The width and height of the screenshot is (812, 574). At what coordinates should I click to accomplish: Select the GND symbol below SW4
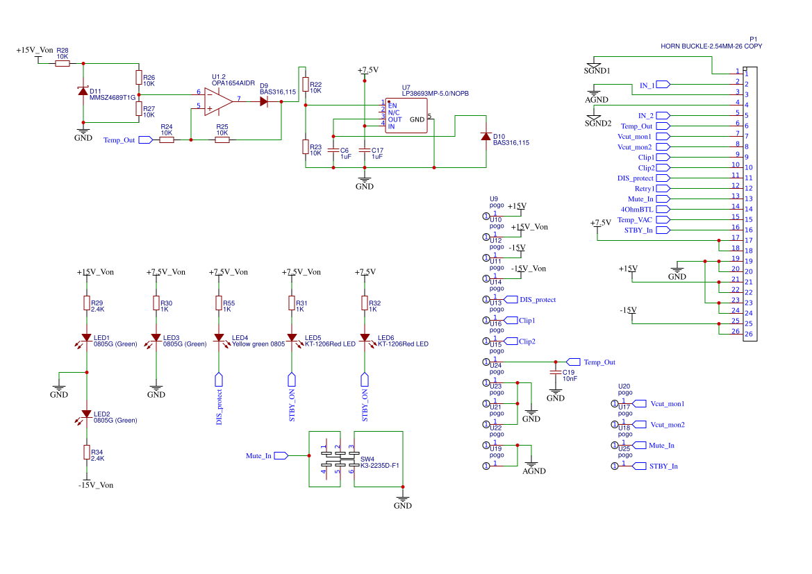point(402,501)
